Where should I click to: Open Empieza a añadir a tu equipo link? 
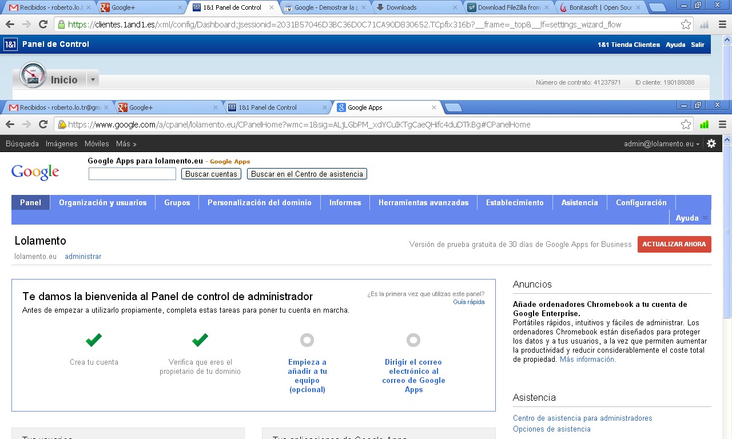307,376
